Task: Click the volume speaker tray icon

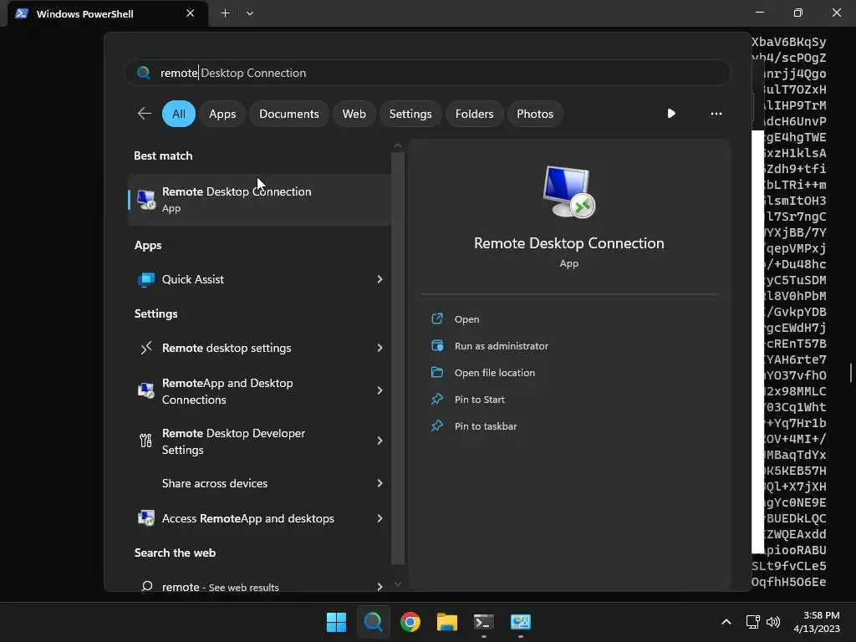Action: 773,622
